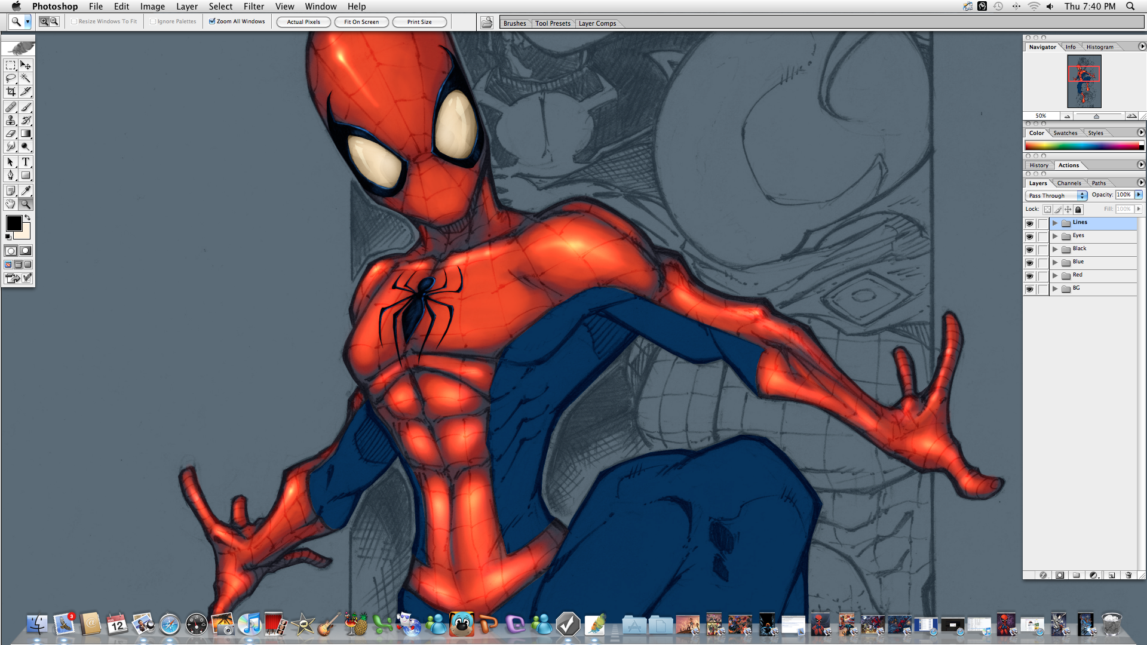Select the Healing Brush tool
The image size is (1147, 645).
(11, 107)
